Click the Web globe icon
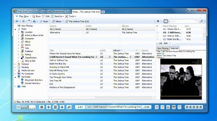 pos(19,86)
